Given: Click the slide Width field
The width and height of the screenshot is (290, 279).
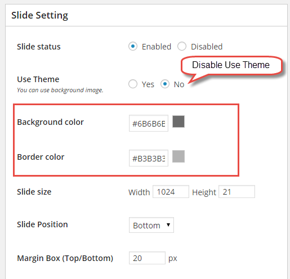Looking at the screenshot, I should pos(171,192).
